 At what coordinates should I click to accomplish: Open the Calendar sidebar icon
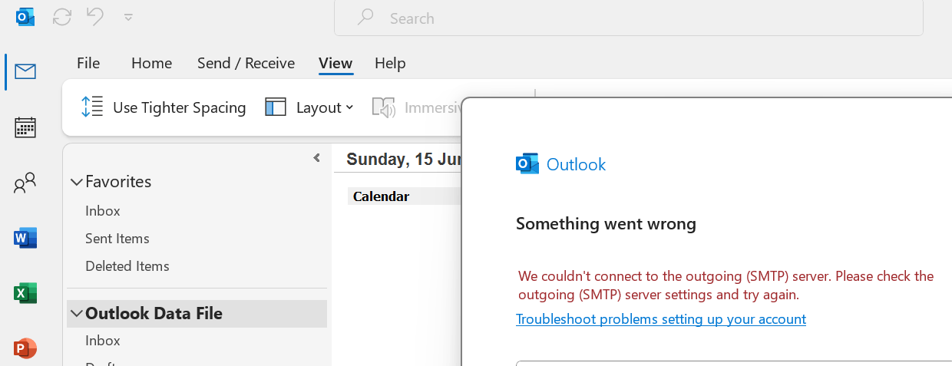tap(25, 127)
